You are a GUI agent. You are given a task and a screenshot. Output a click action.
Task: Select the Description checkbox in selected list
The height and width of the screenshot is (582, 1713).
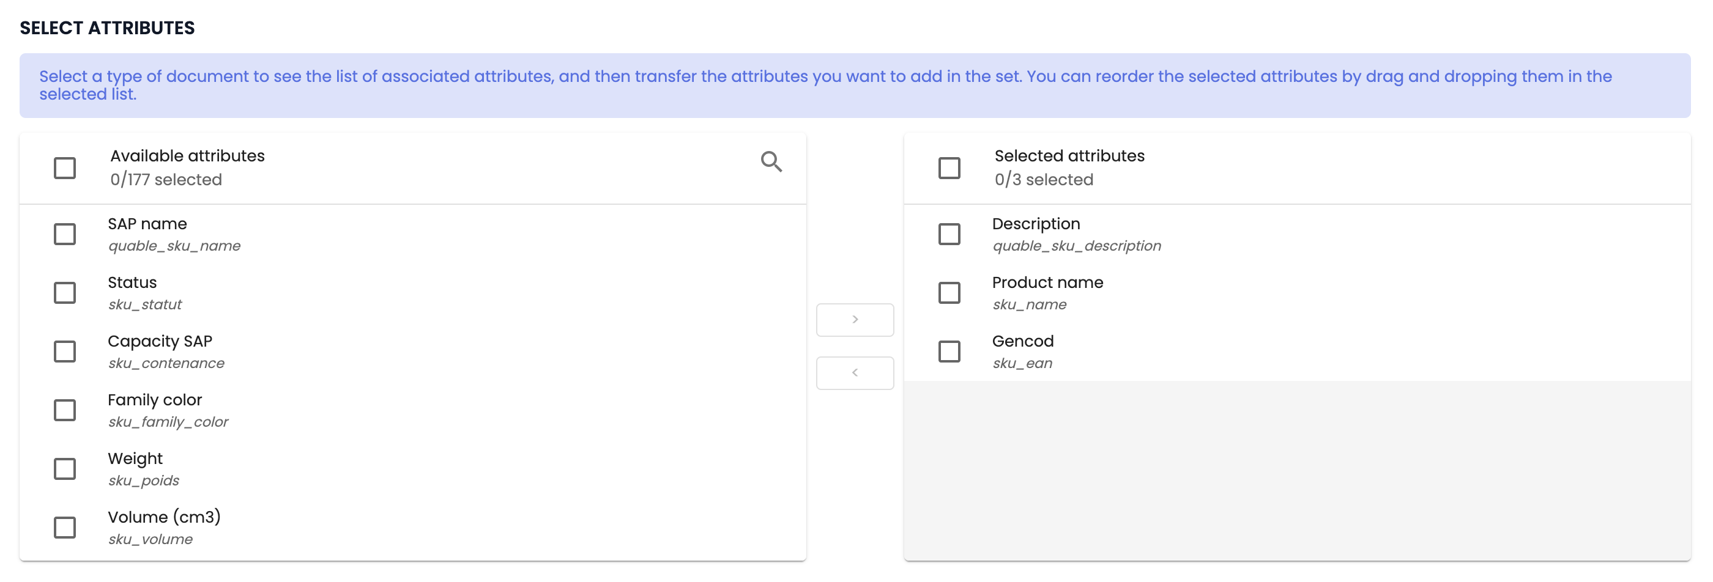(x=949, y=235)
